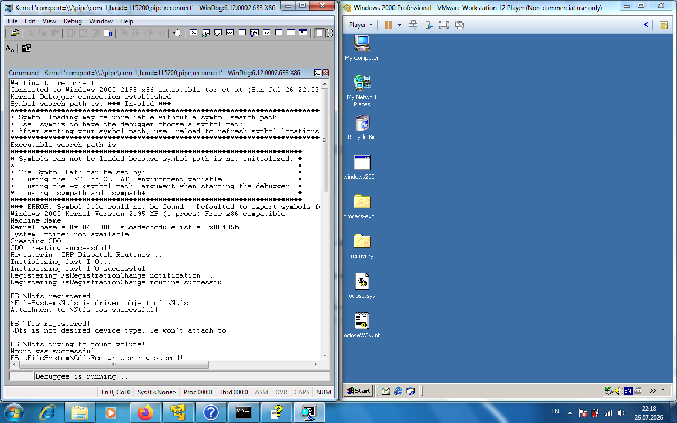Viewport: 677px width, 423px height.
Task: Click the 'Ln 0, Col 0' status entry
Action: [116, 392]
